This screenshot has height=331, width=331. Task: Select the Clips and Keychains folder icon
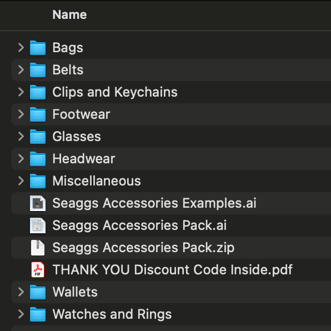(38, 92)
